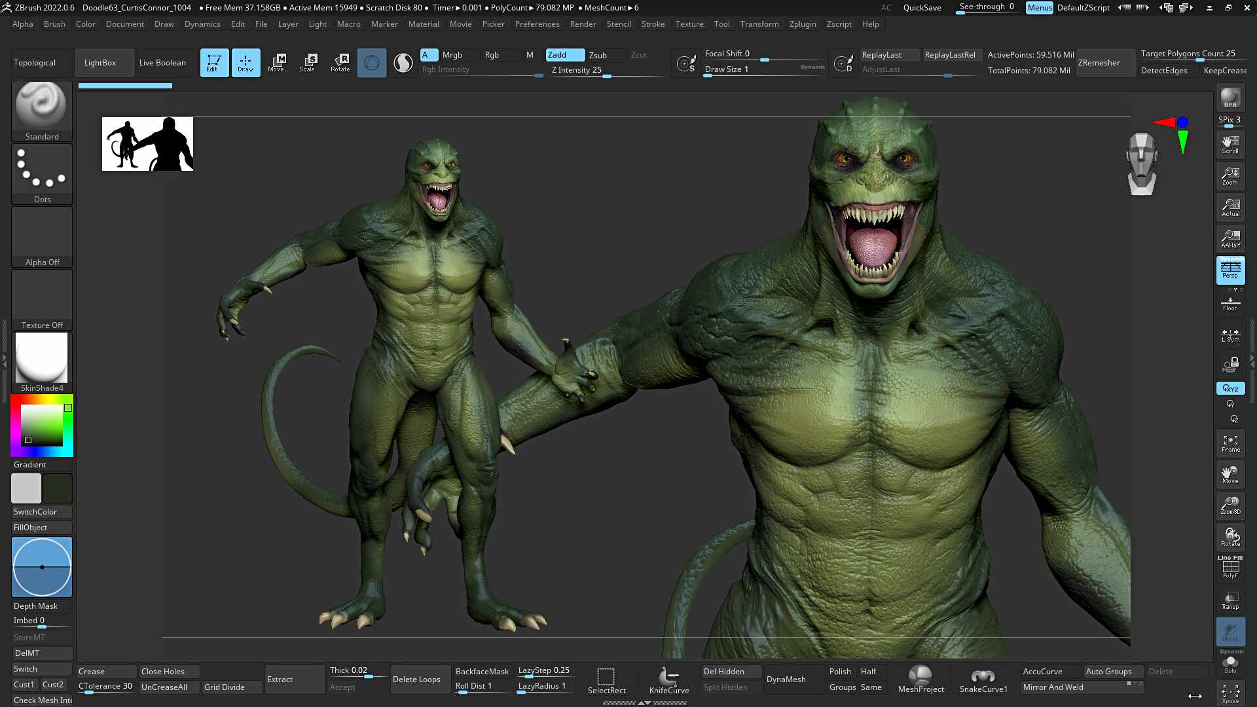
Task: Open the SkinShade4 material selector
Action: pos(42,363)
